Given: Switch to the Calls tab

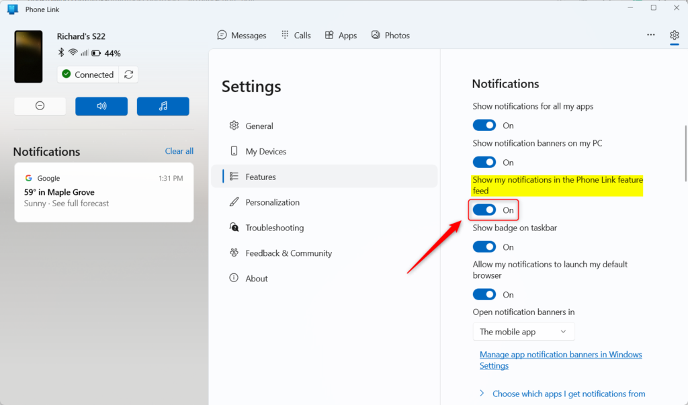Looking at the screenshot, I should pyautogui.click(x=296, y=35).
